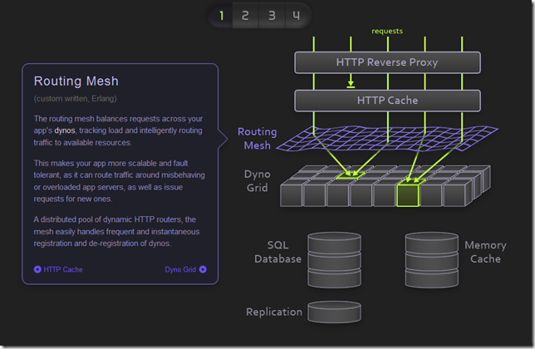Click the left arrow icon beside HTTP Cache
Viewport: 535px width, 349px height.
(37, 269)
